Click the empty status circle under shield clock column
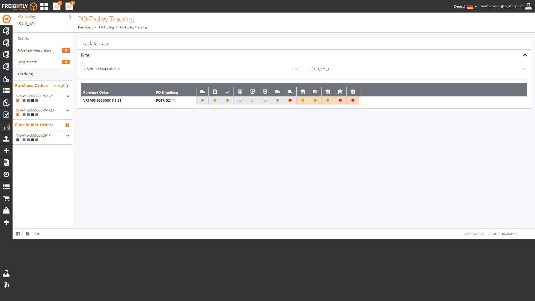 (x=252, y=100)
